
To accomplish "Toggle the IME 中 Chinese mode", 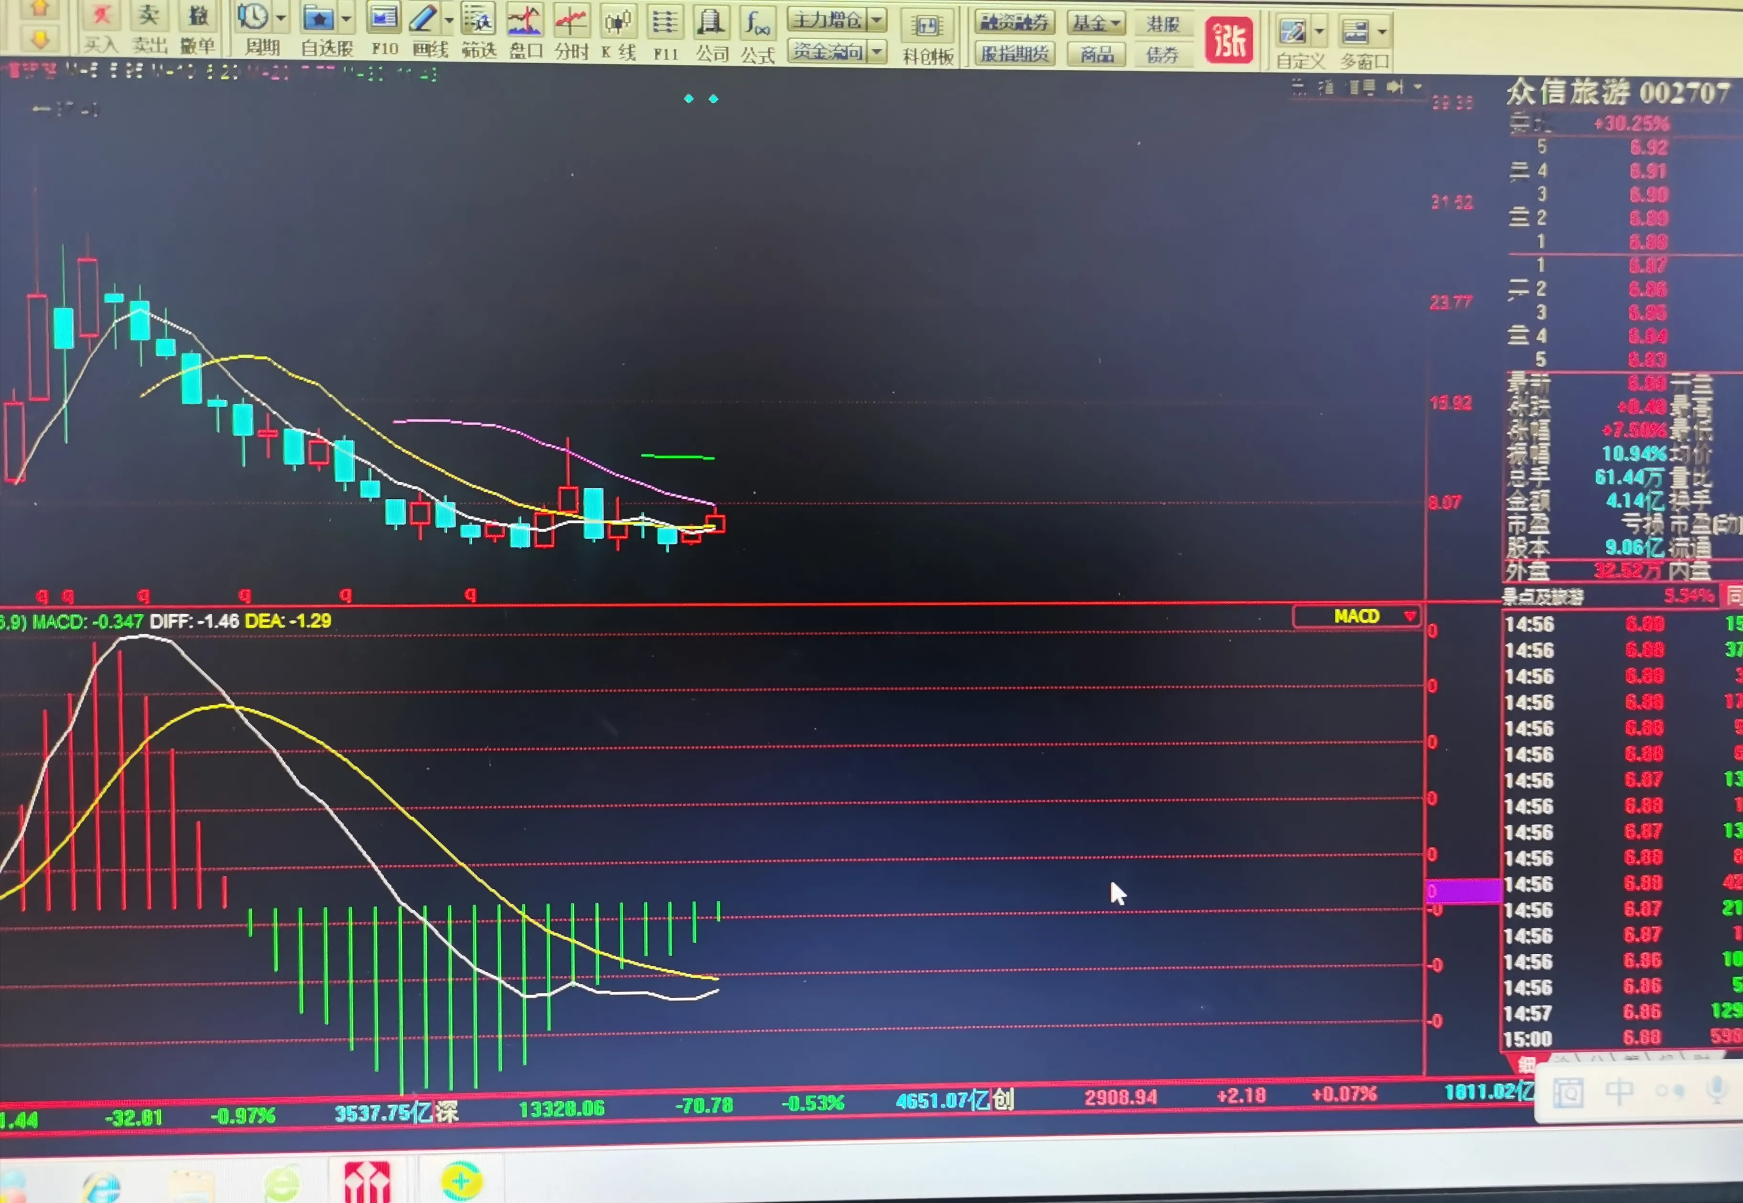I will [1619, 1091].
